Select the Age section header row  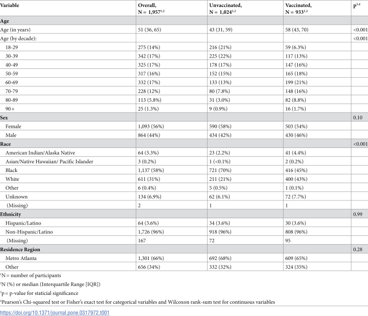pos(184,21)
